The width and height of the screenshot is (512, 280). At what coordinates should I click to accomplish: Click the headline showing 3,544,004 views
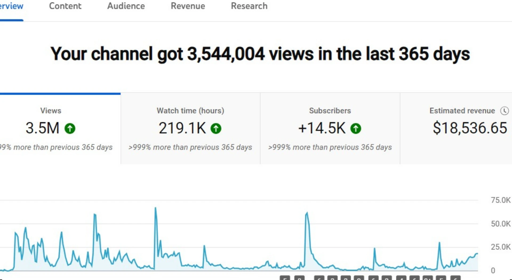pos(260,54)
